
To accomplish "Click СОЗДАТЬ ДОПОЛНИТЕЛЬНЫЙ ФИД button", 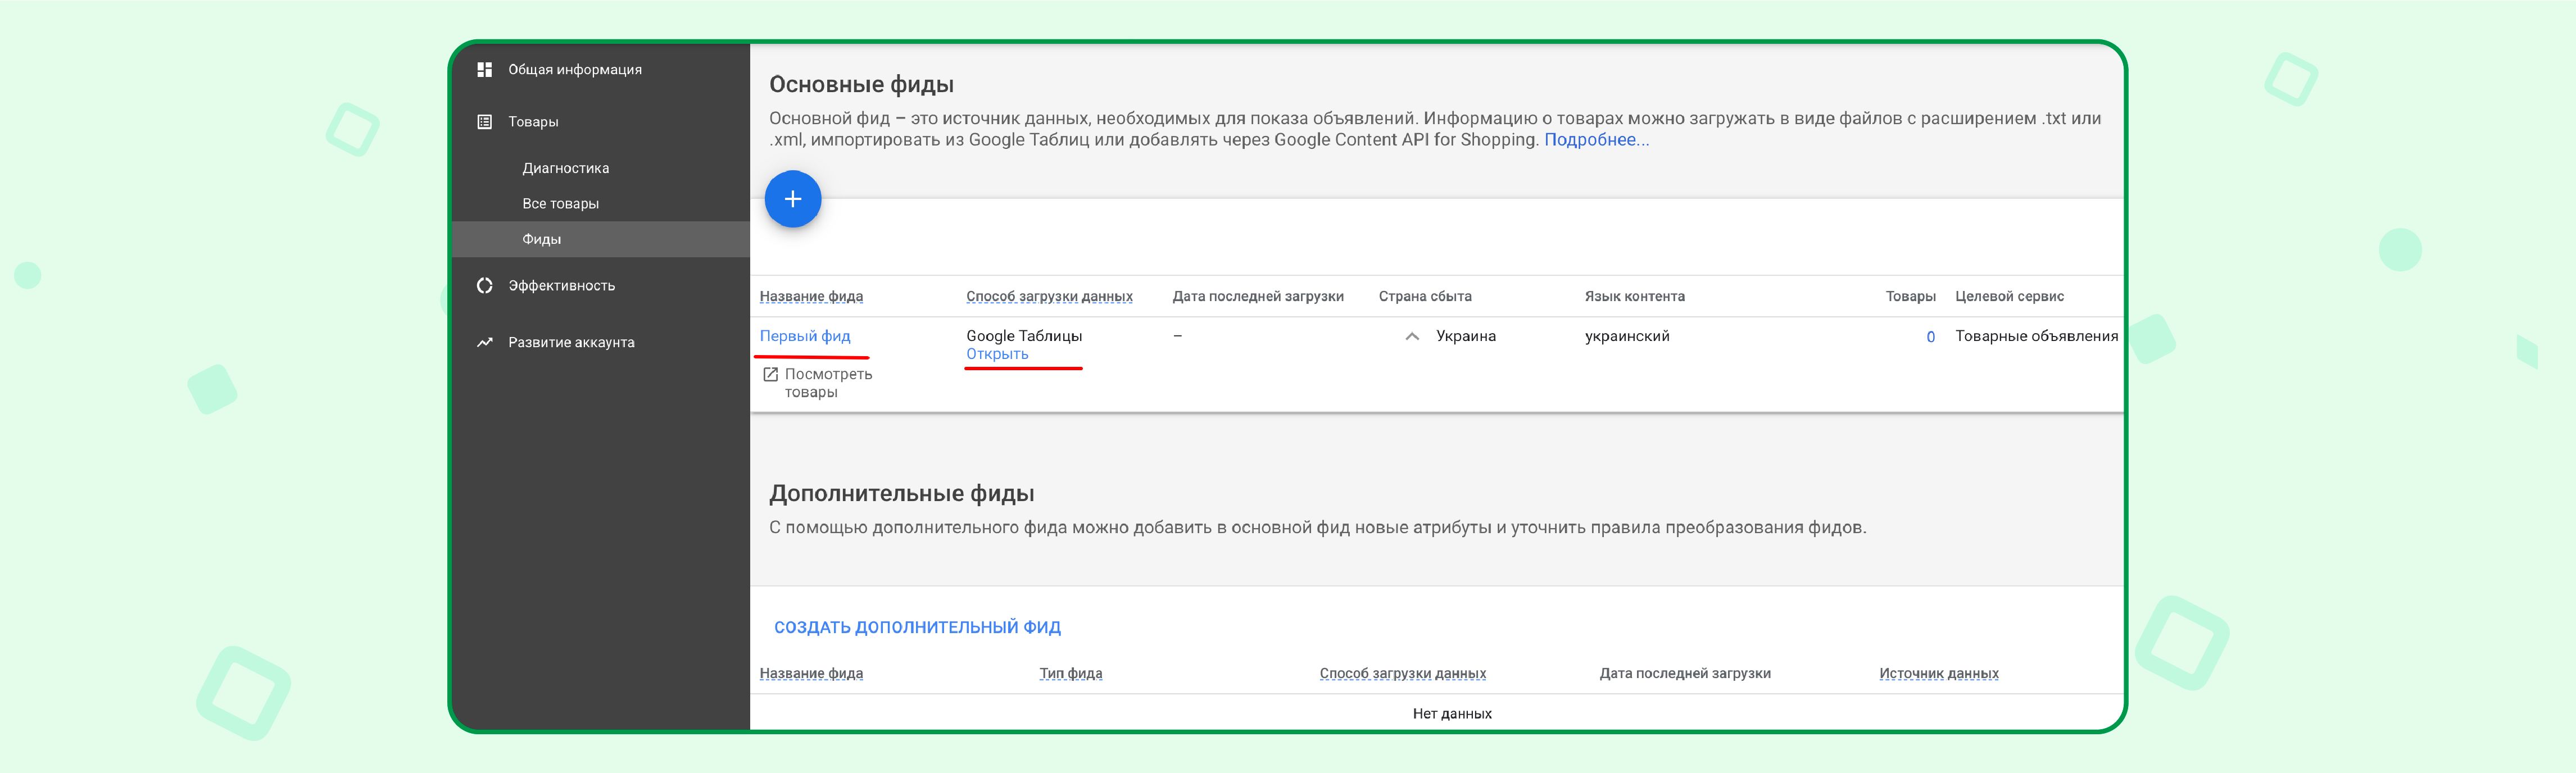I will (917, 627).
